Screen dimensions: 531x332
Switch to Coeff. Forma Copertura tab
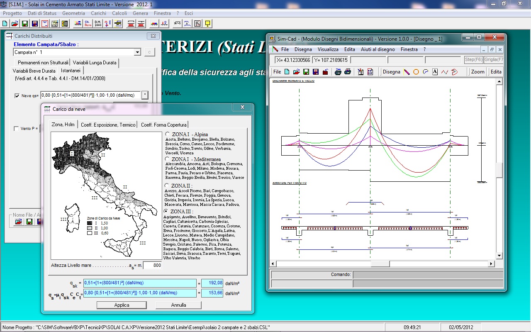[x=163, y=124]
